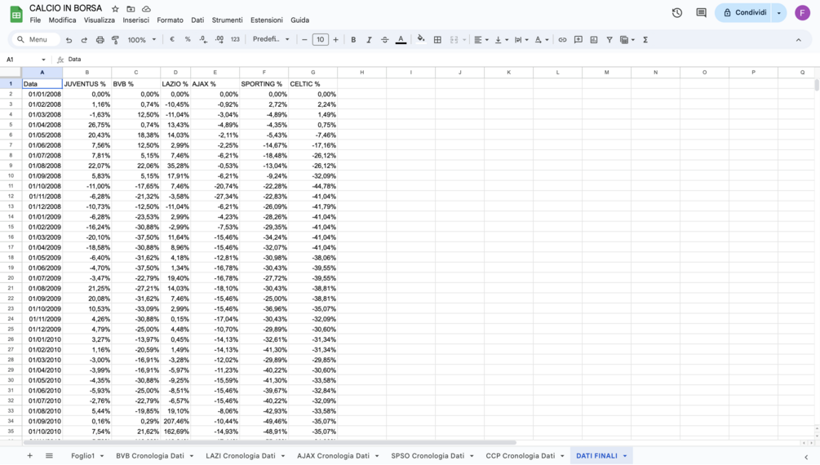Viewport: 820px width, 465px height.
Task: Open the account avatar F
Action: click(802, 12)
